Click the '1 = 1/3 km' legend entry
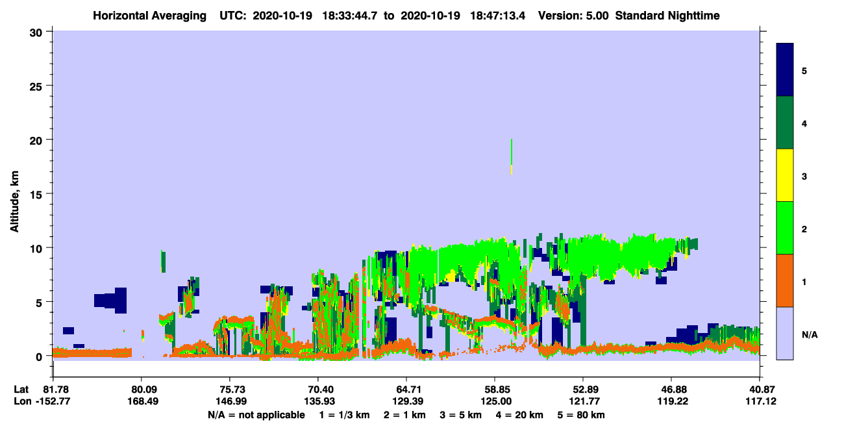844x433 pixels. [x=343, y=415]
